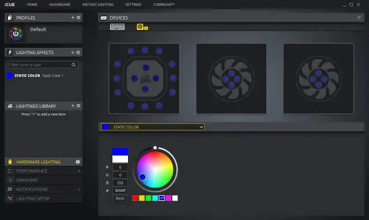Select the keyboard device icon

point(117,27)
